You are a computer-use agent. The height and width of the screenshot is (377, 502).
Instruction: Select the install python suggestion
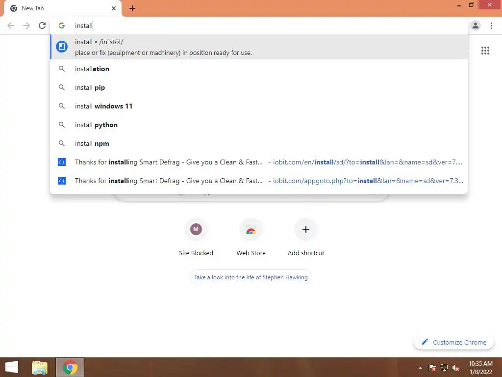pyautogui.click(x=259, y=125)
